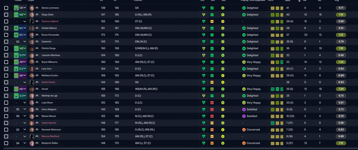This screenshot has height=150, width=358.
Task: Click Amad's 7.34 average rating badge
Action: point(341,89)
